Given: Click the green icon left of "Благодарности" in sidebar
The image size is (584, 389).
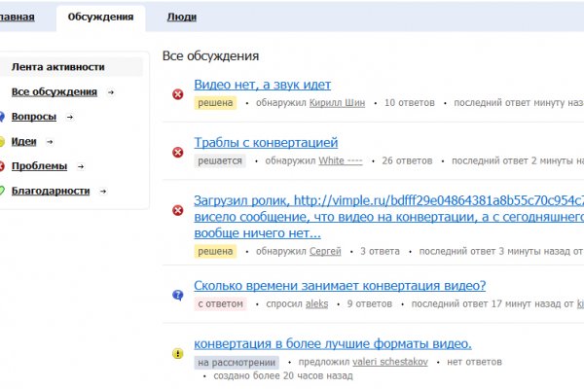Looking at the screenshot, I should point(3,191).
